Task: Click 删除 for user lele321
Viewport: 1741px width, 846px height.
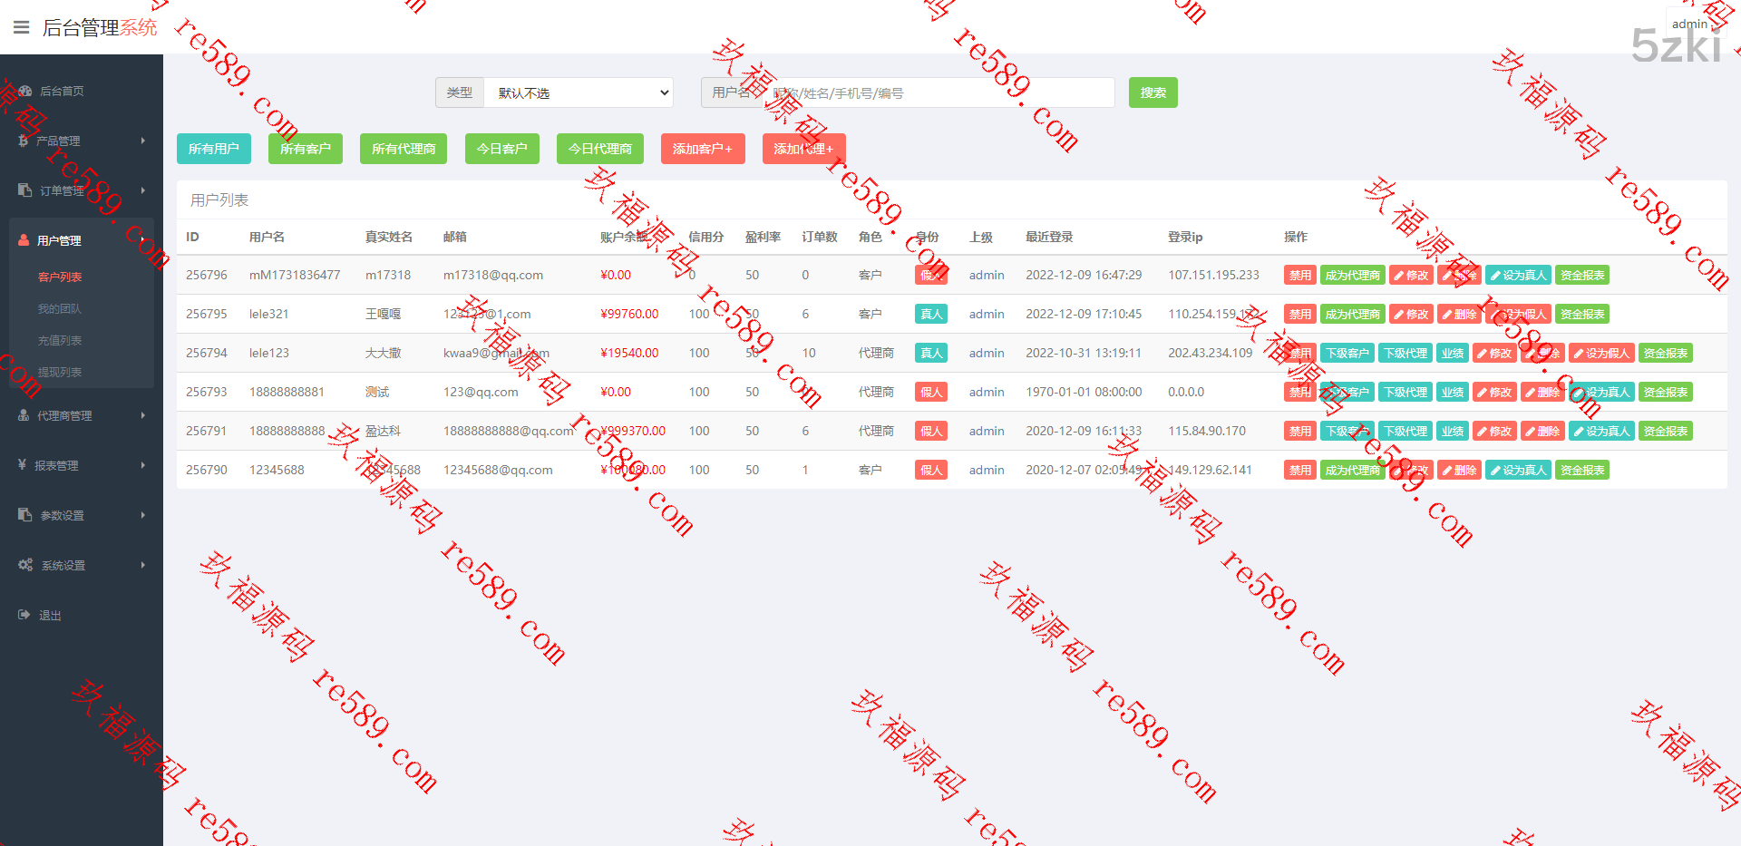Action: (1459, 314)
